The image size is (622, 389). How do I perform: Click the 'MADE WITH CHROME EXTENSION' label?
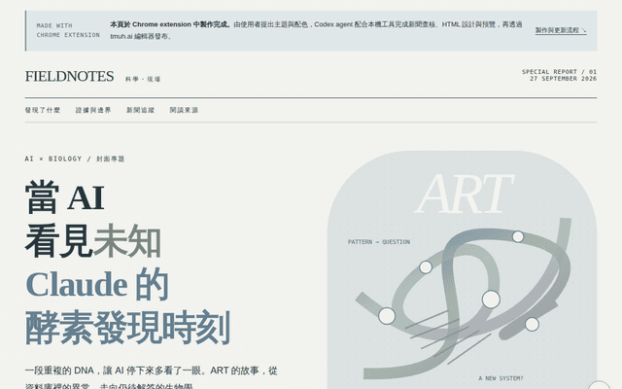pyautogui.click(x=68, y=30)
